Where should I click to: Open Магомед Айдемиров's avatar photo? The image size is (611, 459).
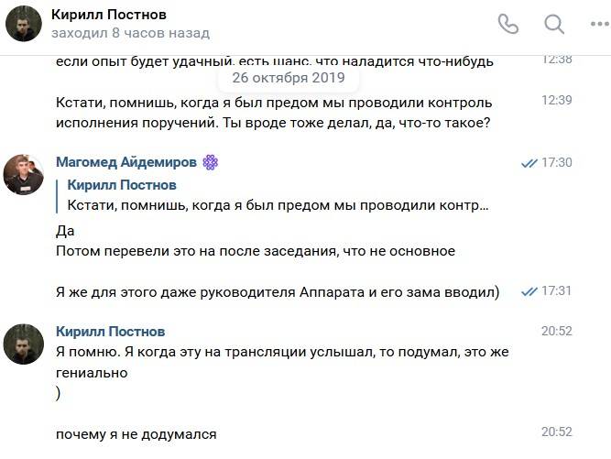pos(24,174)
